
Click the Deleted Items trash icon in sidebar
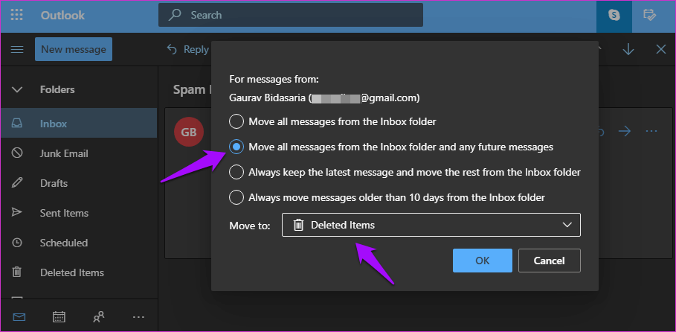[x=17, y=272]
